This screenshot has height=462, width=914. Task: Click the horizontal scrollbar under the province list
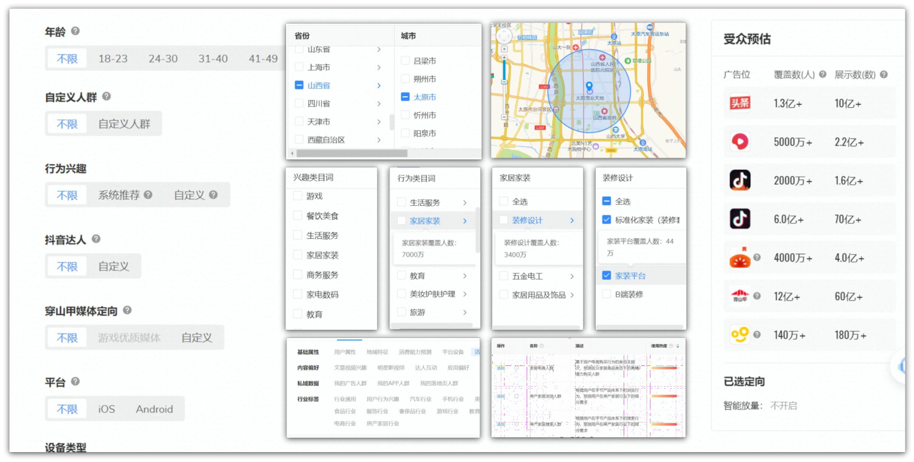(352, 153)
